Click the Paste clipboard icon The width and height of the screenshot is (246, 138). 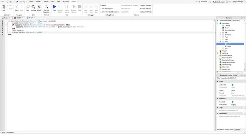tap(3, 7)
